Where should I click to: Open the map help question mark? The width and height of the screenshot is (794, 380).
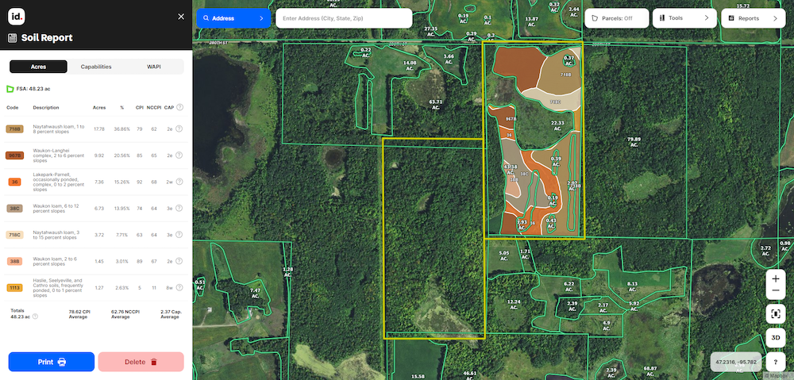click(x=776, y=362)
